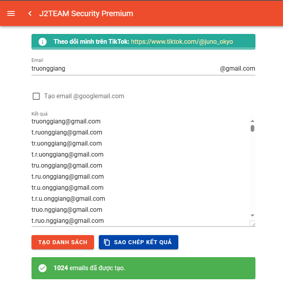The image size is (283, 282).
Task: Click the t.r.u.onggiang@gmail.com result line
Action: (68, 199)
